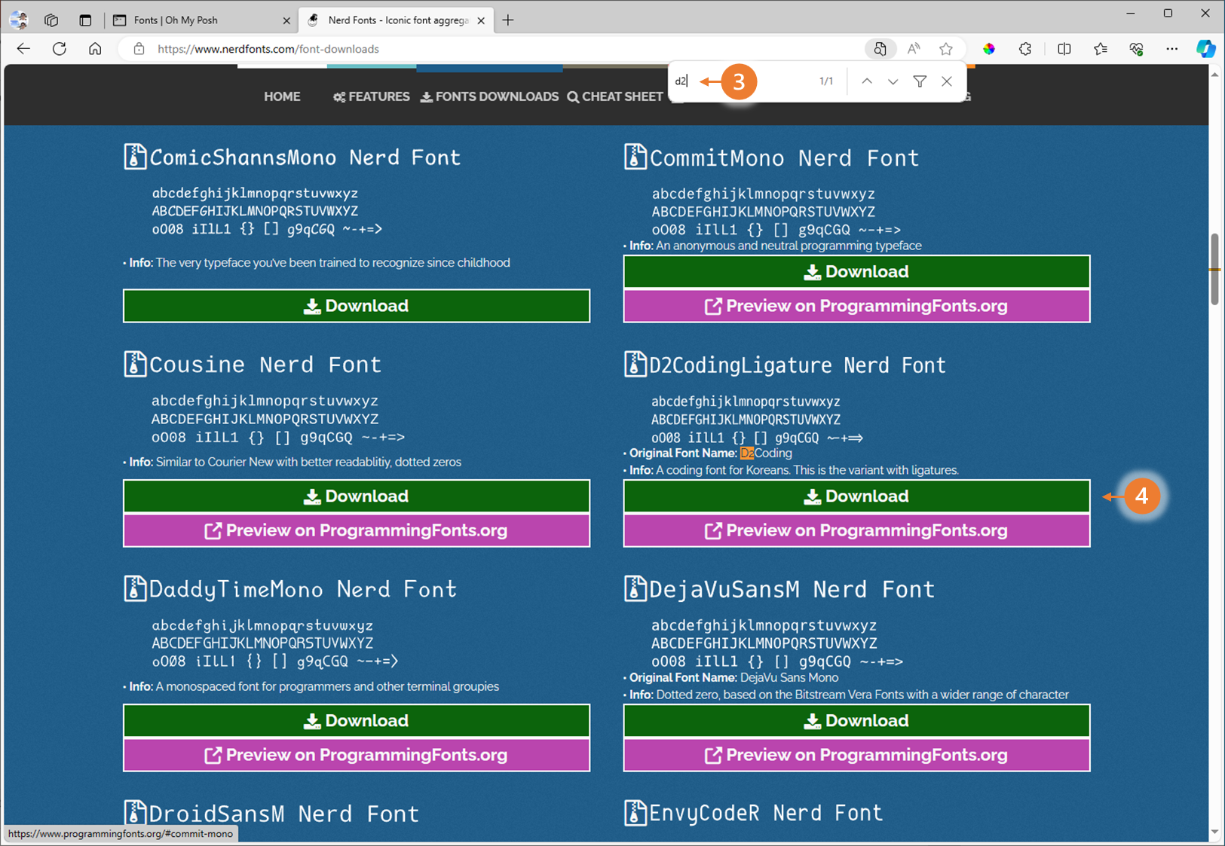Open split screen view
Screen dimensions: 1225x846
[x=1064, y=49]
